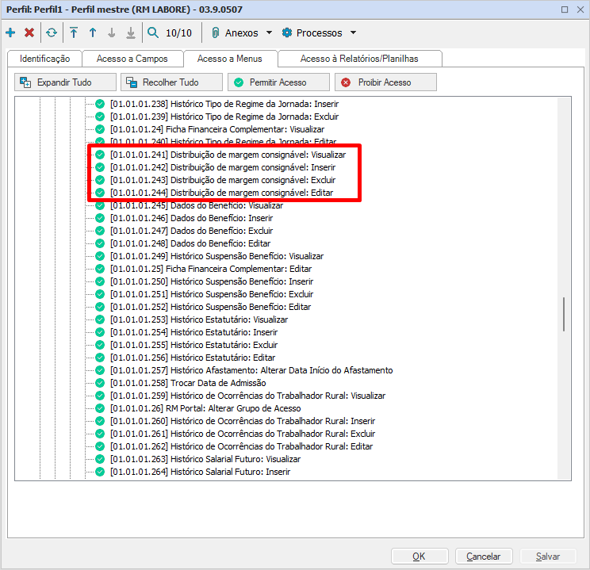Select row Dados do Benefício: Editar
The height and width of the screenshot is (570, 590).
[190, 243]
